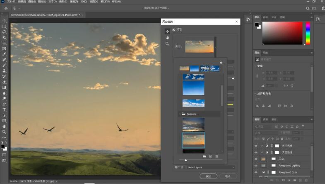Select the Crop tool

click(4, 43)
